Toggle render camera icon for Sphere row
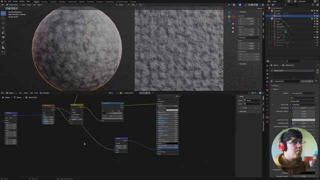 pos(317,16)
